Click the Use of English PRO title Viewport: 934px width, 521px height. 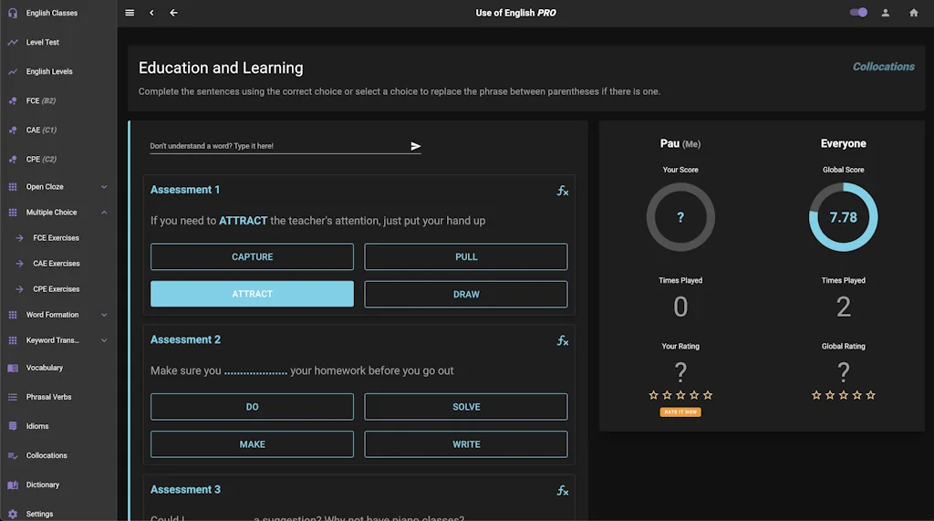[x=516, y=13]
